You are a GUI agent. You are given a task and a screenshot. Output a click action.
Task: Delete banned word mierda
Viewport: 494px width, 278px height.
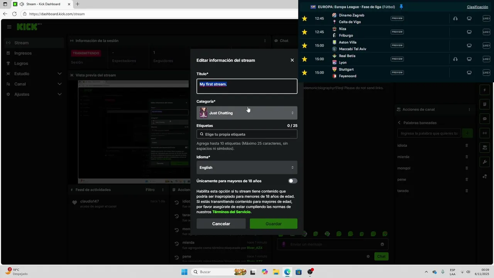[467, 157]
